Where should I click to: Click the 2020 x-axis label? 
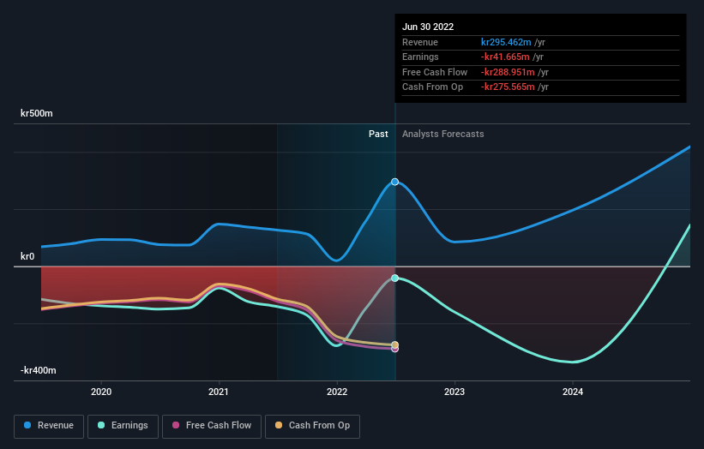[101, 392]
